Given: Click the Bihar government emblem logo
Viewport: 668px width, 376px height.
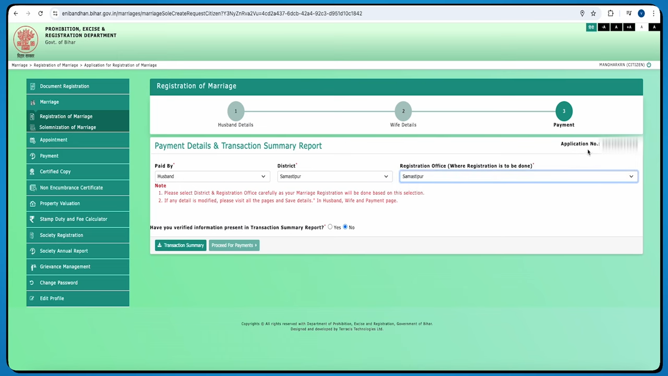Looking at the screenshot, I should tap(26, 41).
